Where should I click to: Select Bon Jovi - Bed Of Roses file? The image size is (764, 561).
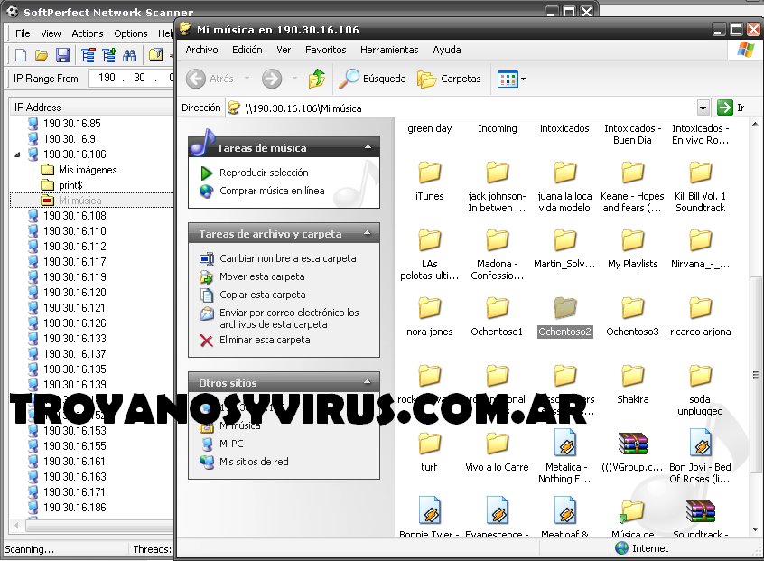[700, 443]
